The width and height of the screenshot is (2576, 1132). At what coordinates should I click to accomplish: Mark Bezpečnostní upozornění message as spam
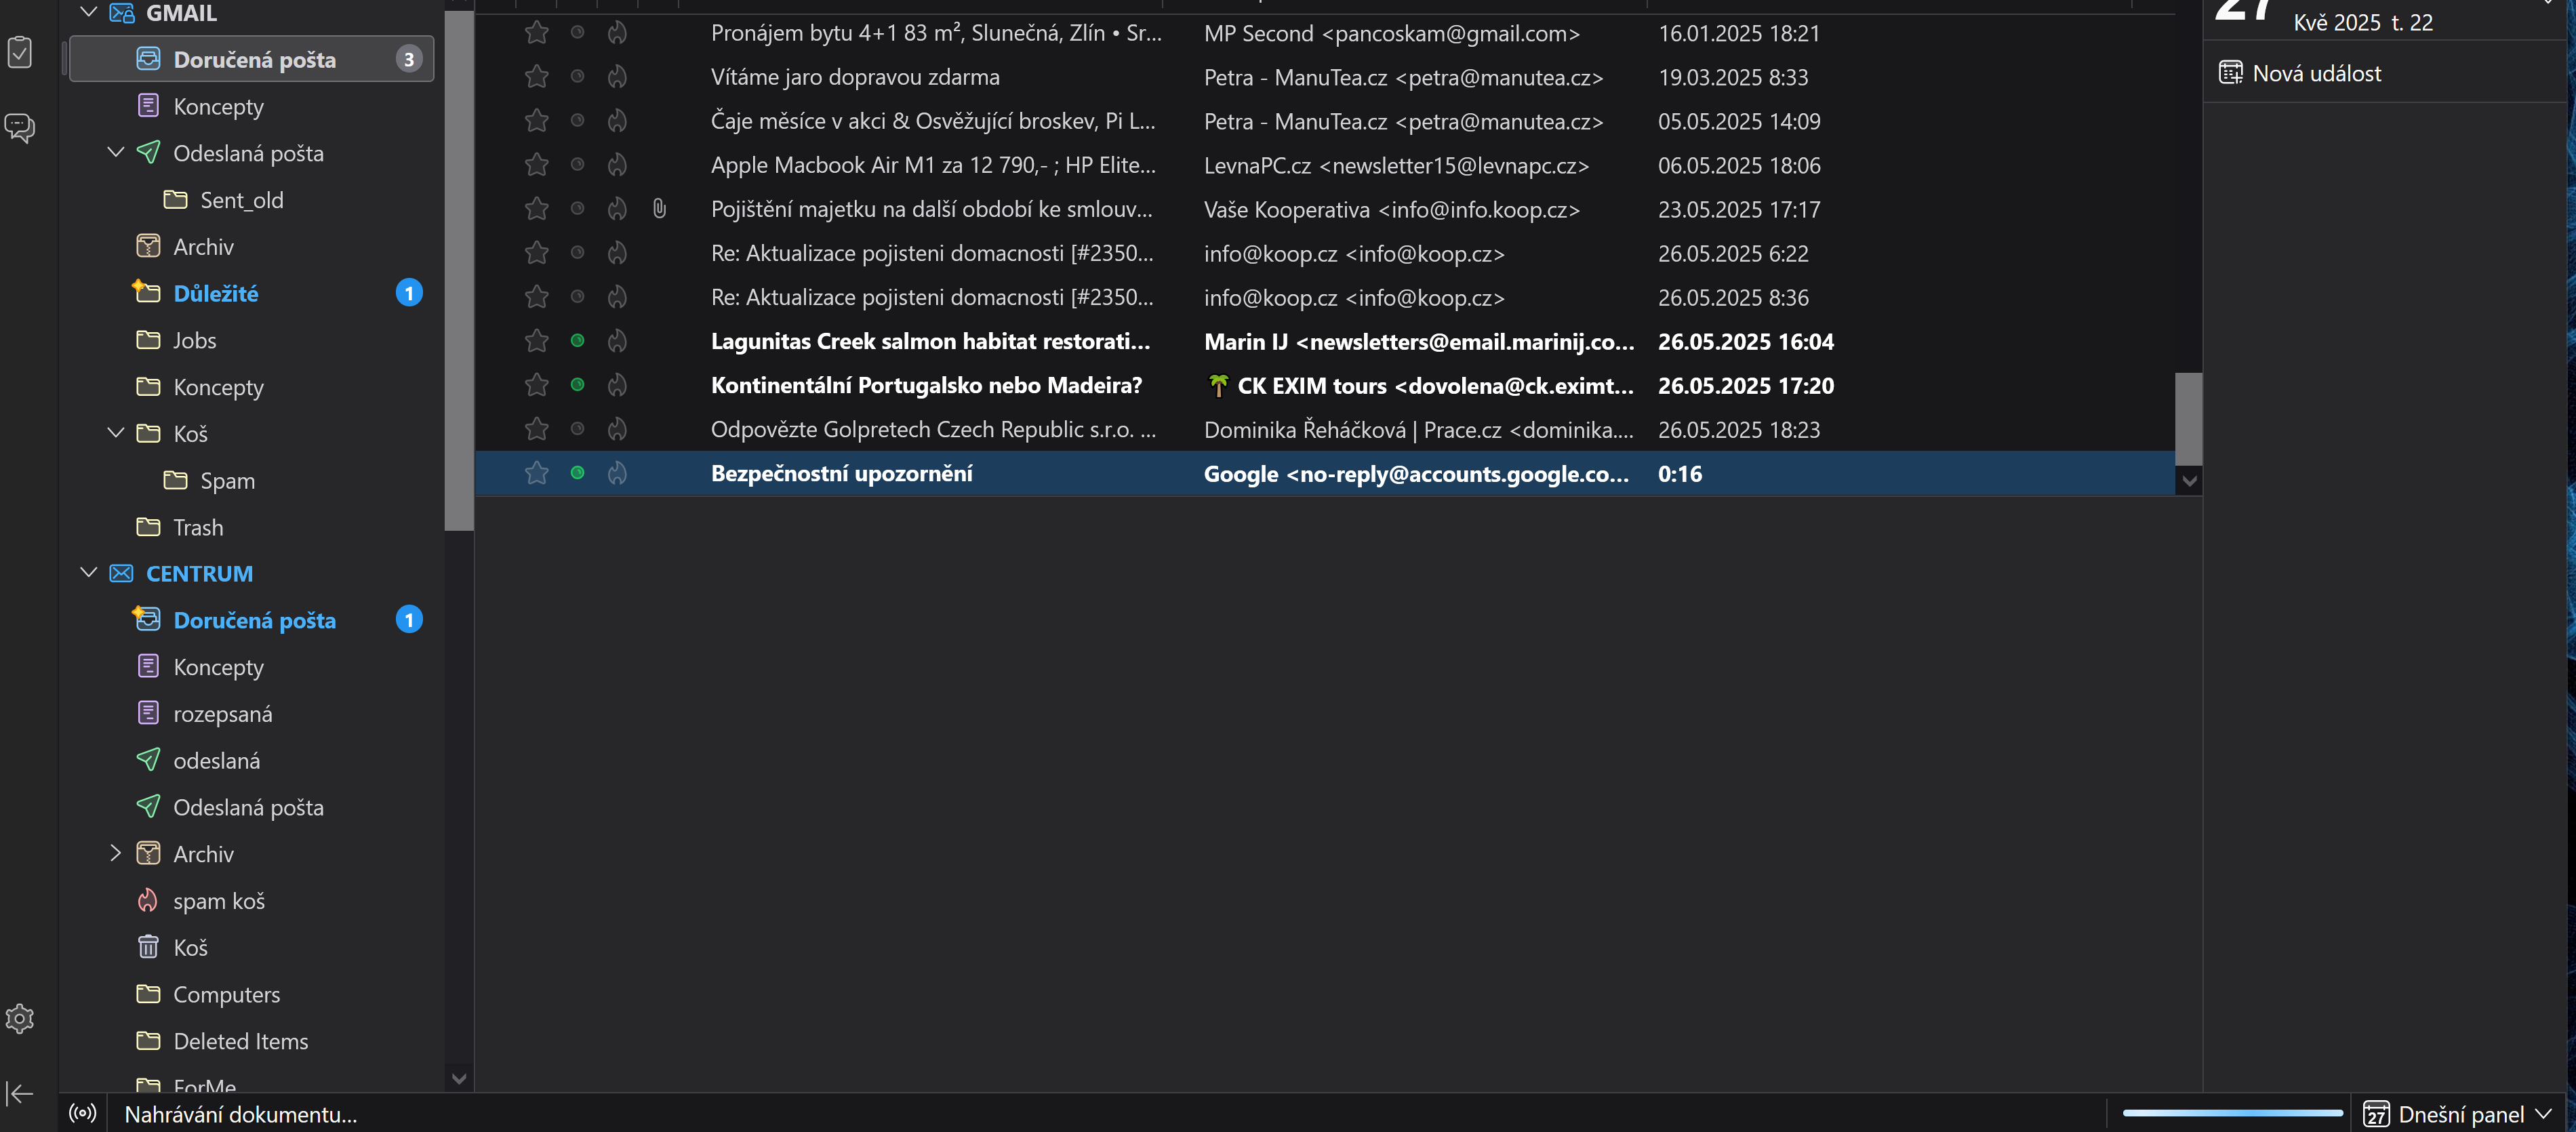tap(617, 473)
